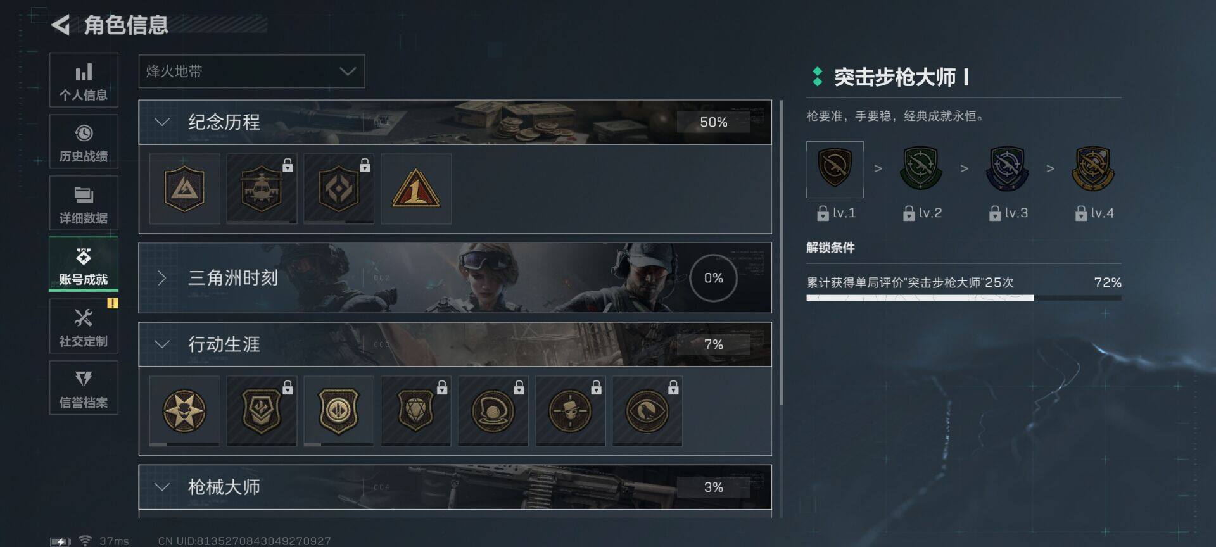The width and height of the screenshot is (1216, 547).
Task: Select the gold lv.4 badge tier
Action: coord(1093,169)
